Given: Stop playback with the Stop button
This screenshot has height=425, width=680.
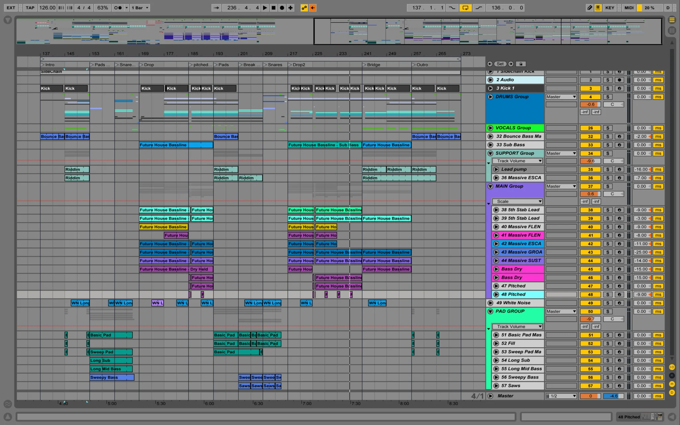Looking at the screenshot, I should click(273, 8).
